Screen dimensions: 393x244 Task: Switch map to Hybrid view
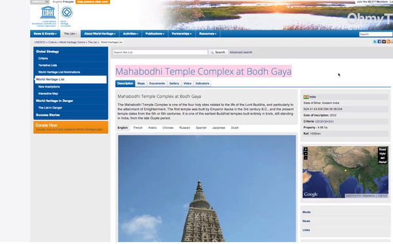[x=383, y=154]
